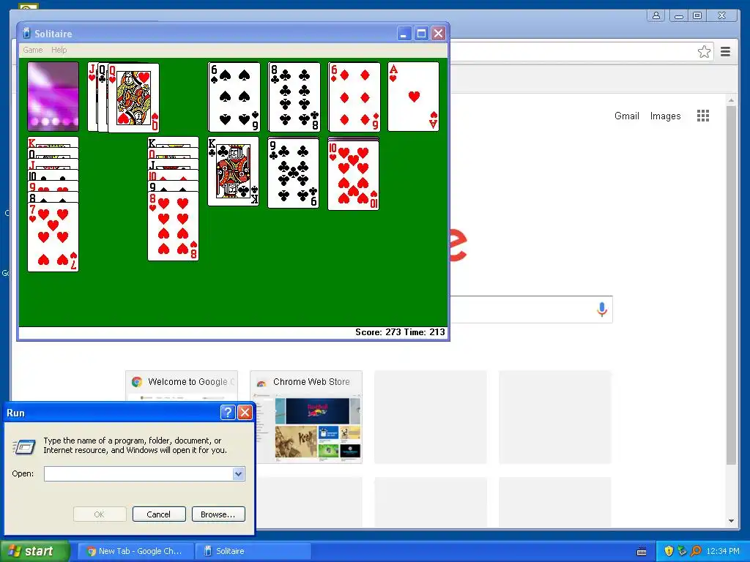Switch to New Tab - Google Chrome taskbar item
The height and width of the screenshot is (562, 750).
[x=135, y=551]
